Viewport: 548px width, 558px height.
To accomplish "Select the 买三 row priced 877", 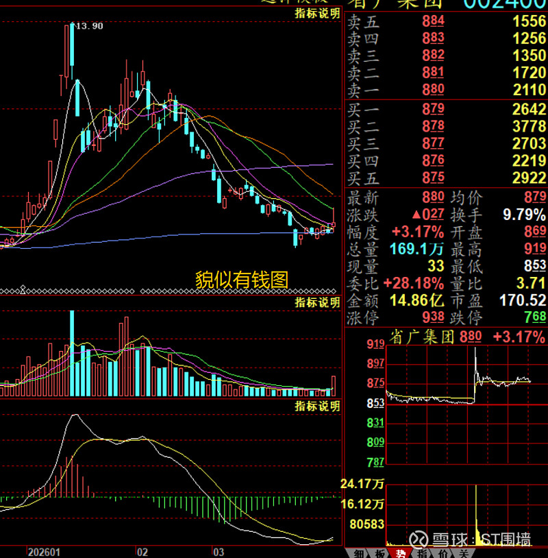I will tap(447, 143).
